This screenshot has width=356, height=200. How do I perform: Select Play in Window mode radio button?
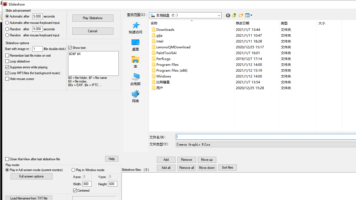(x=73, y=170)
